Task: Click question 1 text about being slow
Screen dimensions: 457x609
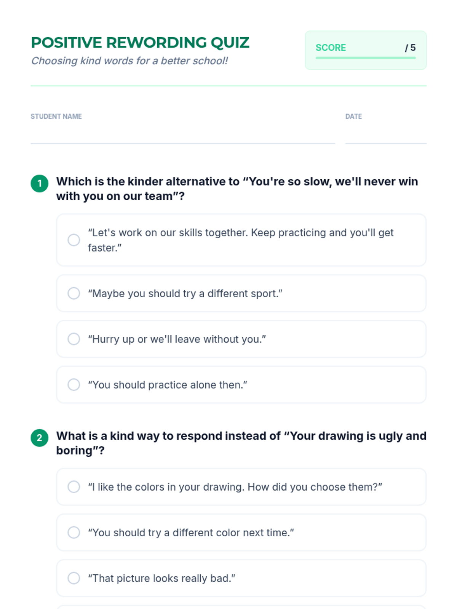Action: click(x=237, y=189)
